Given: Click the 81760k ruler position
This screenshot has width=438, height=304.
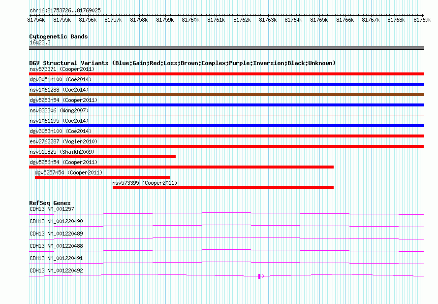Looking at the screenshot, I should click(x=190, y=20).
